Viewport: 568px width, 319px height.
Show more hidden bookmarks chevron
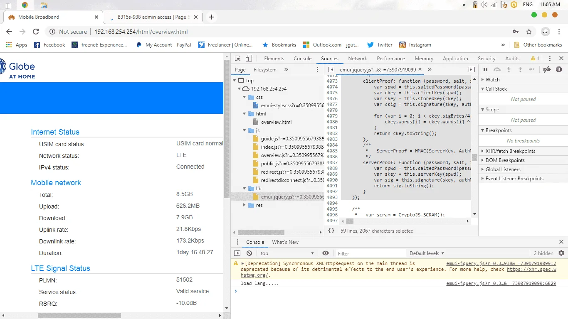503,45
